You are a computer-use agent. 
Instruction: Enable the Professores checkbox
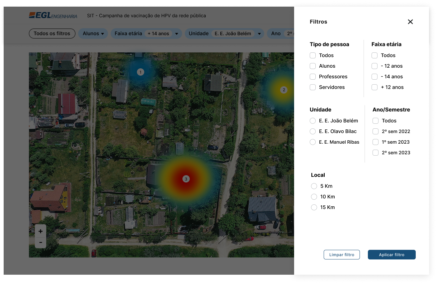[313, 77]
